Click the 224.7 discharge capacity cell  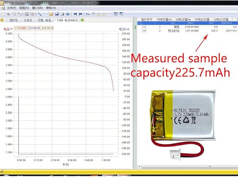190,23
